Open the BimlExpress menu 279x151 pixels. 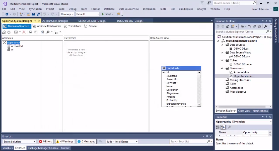click(x=186, y=9)
